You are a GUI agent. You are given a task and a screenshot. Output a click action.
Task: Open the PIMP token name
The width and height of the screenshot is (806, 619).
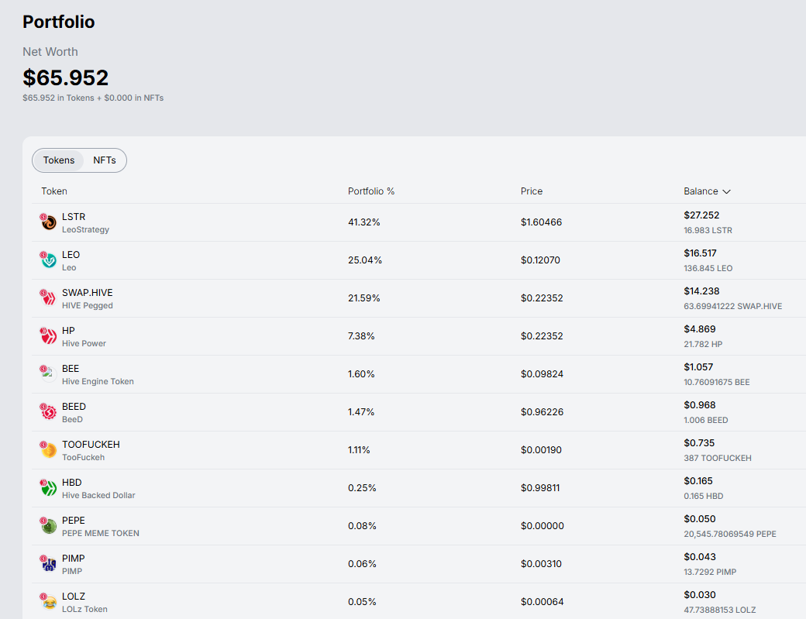pos(74,559)
